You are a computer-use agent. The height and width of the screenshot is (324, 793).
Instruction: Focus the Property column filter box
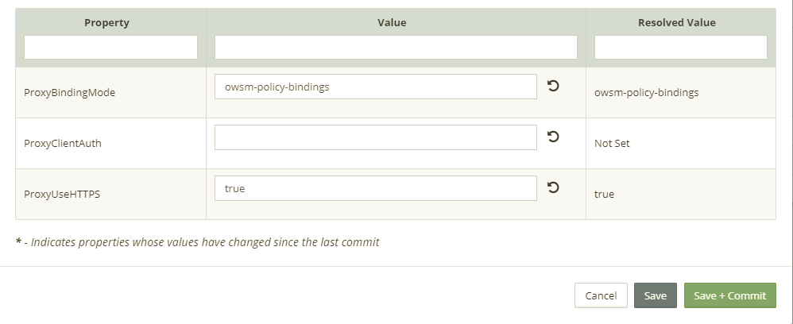click(110, 47)
